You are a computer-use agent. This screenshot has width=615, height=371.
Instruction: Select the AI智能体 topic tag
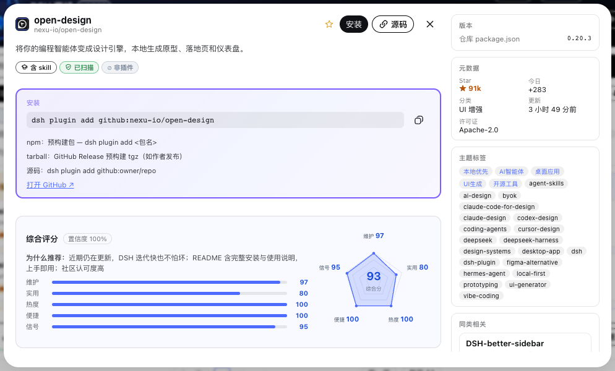[512, 171]
